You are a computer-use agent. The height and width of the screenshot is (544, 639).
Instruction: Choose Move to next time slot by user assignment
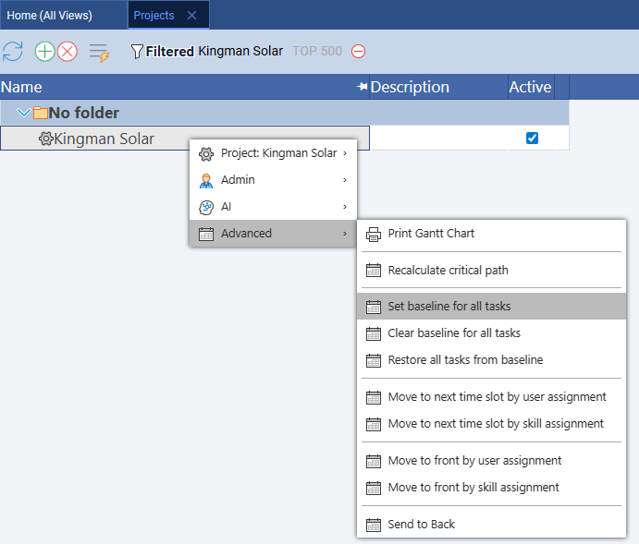[491, 397]
